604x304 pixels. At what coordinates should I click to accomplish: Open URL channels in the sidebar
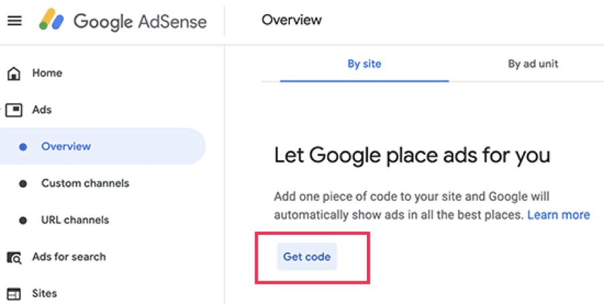(75, 220)
